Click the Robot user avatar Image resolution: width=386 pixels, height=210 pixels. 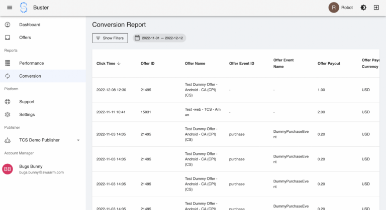(334, 8)
